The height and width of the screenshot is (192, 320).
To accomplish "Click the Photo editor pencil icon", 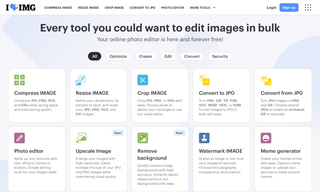I will coord(20,138).
